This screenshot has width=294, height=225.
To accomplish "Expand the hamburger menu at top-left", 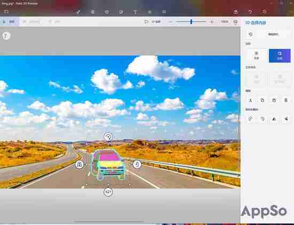I will 6,12.
